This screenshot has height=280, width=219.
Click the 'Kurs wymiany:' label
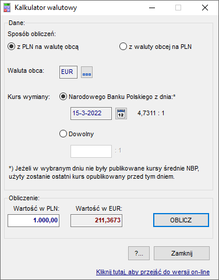29,97
